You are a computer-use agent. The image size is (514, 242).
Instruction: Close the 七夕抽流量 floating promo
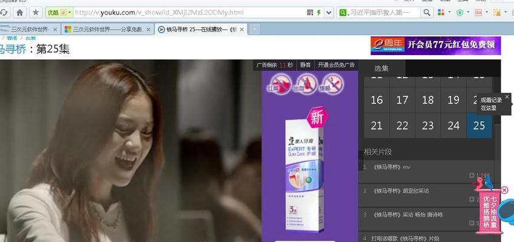[504, 190]
